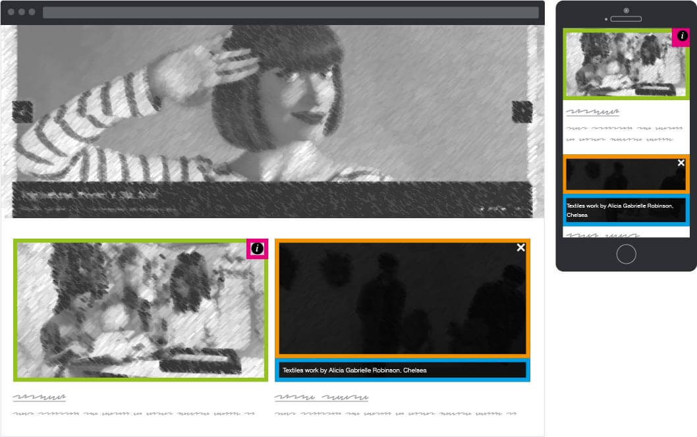Close the dark image overlay on the phone mockup

[681, 163]
